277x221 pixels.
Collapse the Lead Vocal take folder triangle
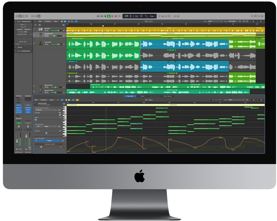[67, 38]
